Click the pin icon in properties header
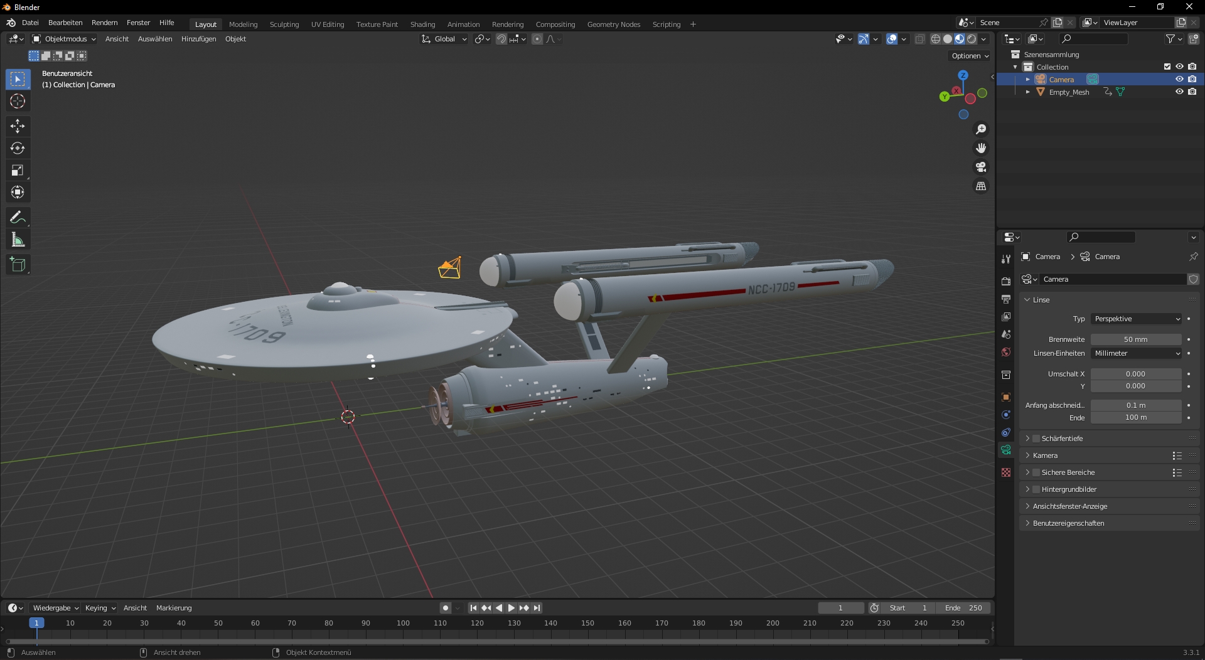Screen dimensions: 1205x660 click(x=1193, y=257)
